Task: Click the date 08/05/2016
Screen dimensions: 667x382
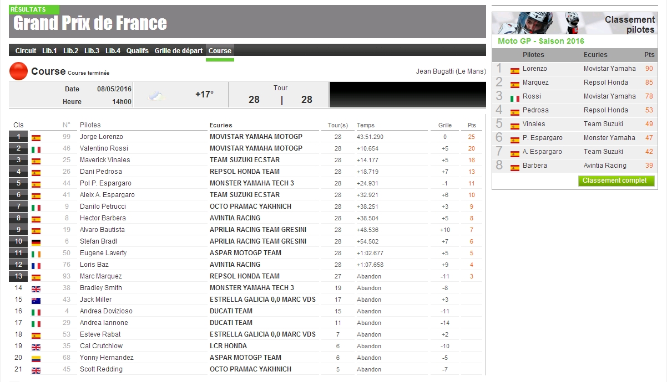Action: click(114, 89)
